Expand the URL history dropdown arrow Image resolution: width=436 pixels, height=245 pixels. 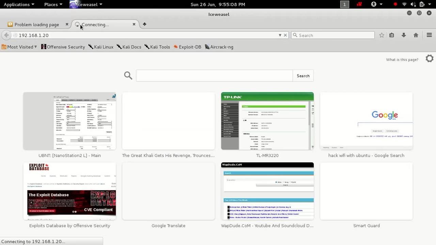tap(280, 35)
